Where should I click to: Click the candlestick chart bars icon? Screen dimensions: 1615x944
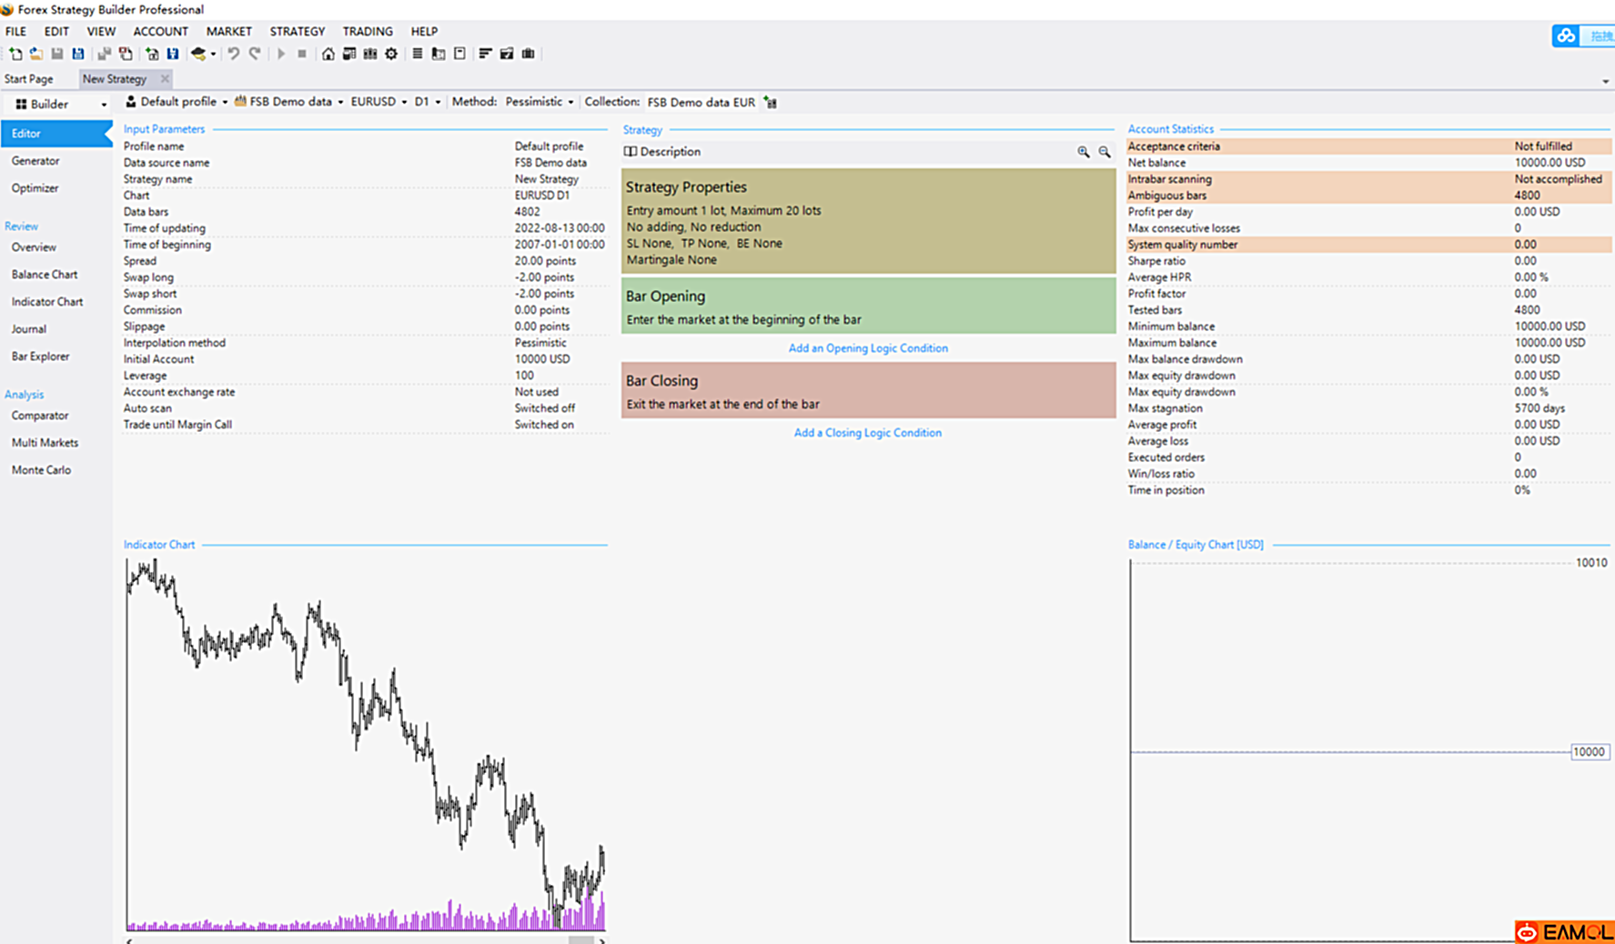[x=370, y=54]
